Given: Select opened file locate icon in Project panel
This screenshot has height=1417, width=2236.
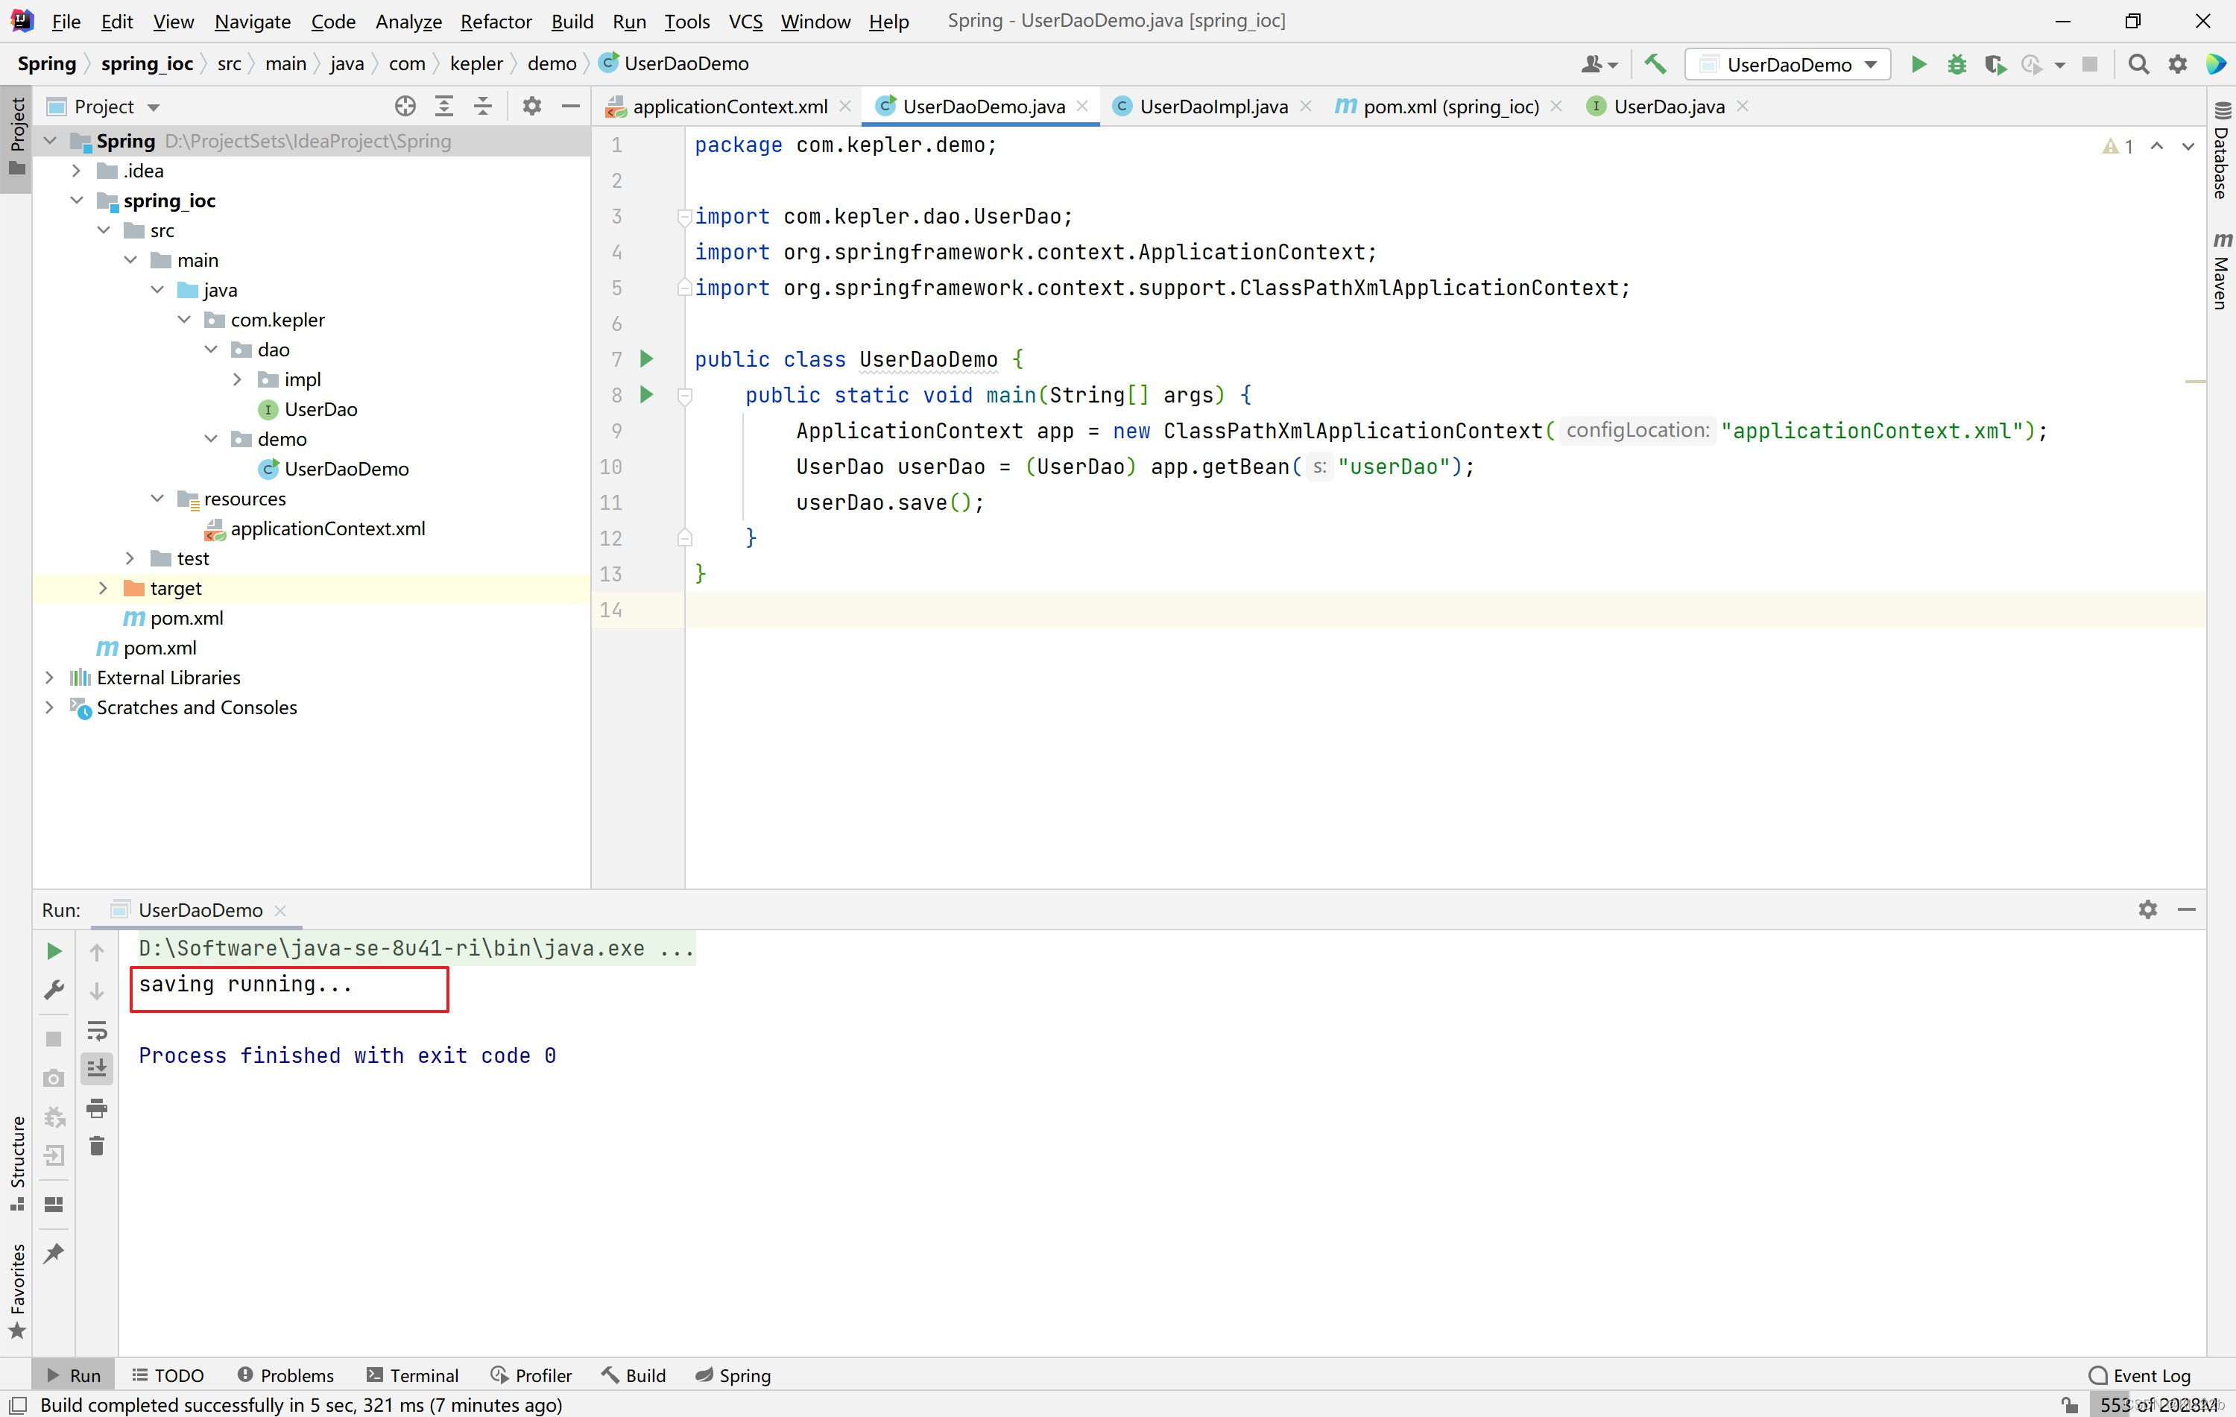Looking at the screenshot, I should 405,106.
